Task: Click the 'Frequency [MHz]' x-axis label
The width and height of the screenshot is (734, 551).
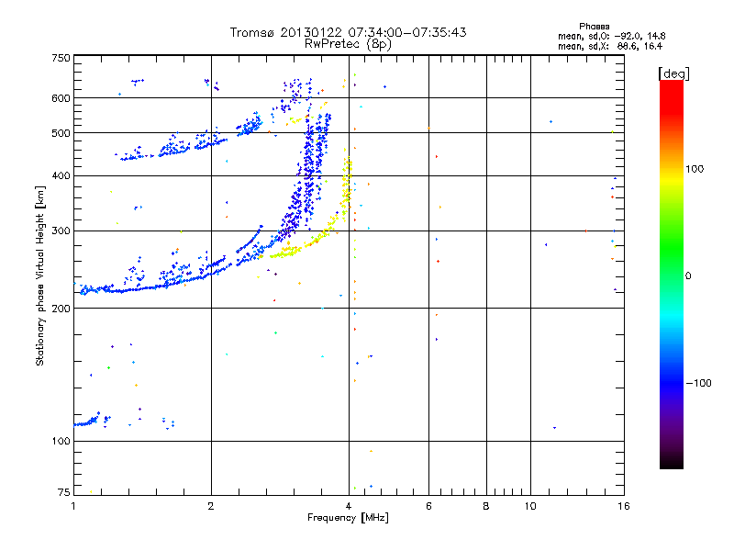Action: 348,518
